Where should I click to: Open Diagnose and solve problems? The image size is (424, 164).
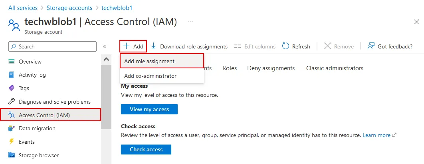pyautogui.click(x=54, y=102)
